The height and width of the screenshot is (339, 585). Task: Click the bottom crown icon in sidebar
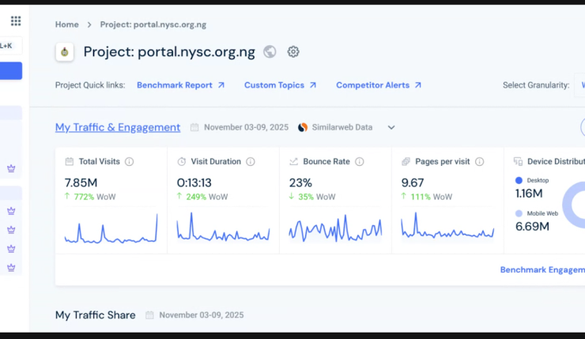click(11, 268)
